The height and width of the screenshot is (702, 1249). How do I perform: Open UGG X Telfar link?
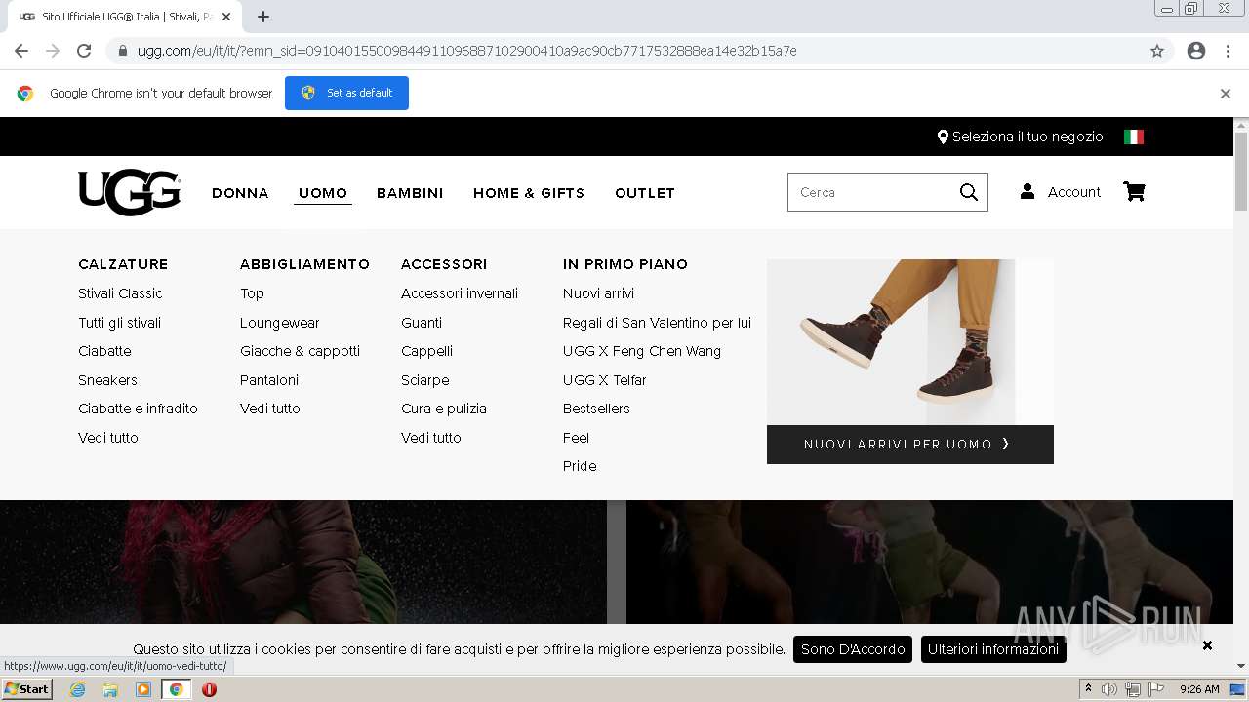point(605,380)
